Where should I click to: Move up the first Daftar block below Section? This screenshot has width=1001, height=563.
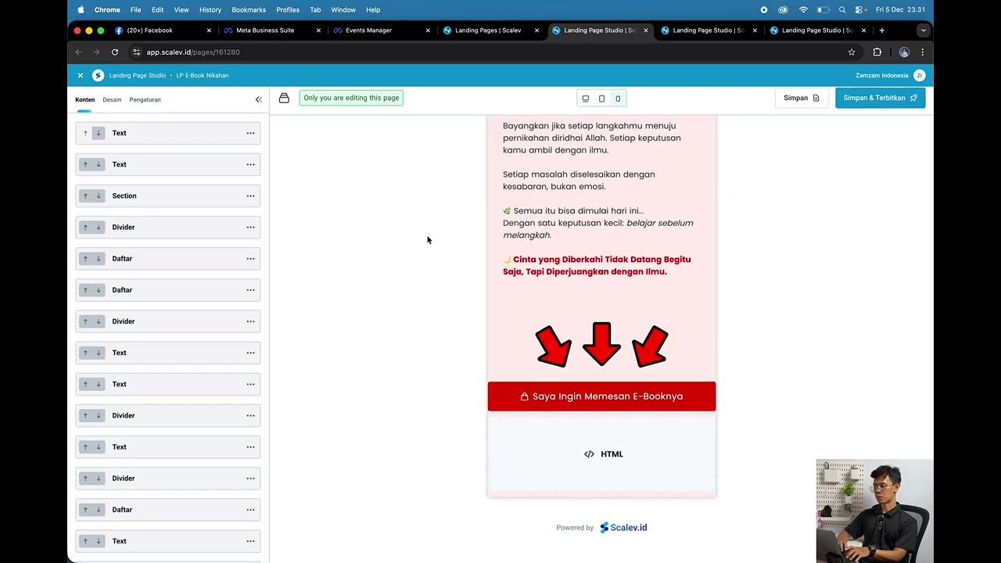85,258
